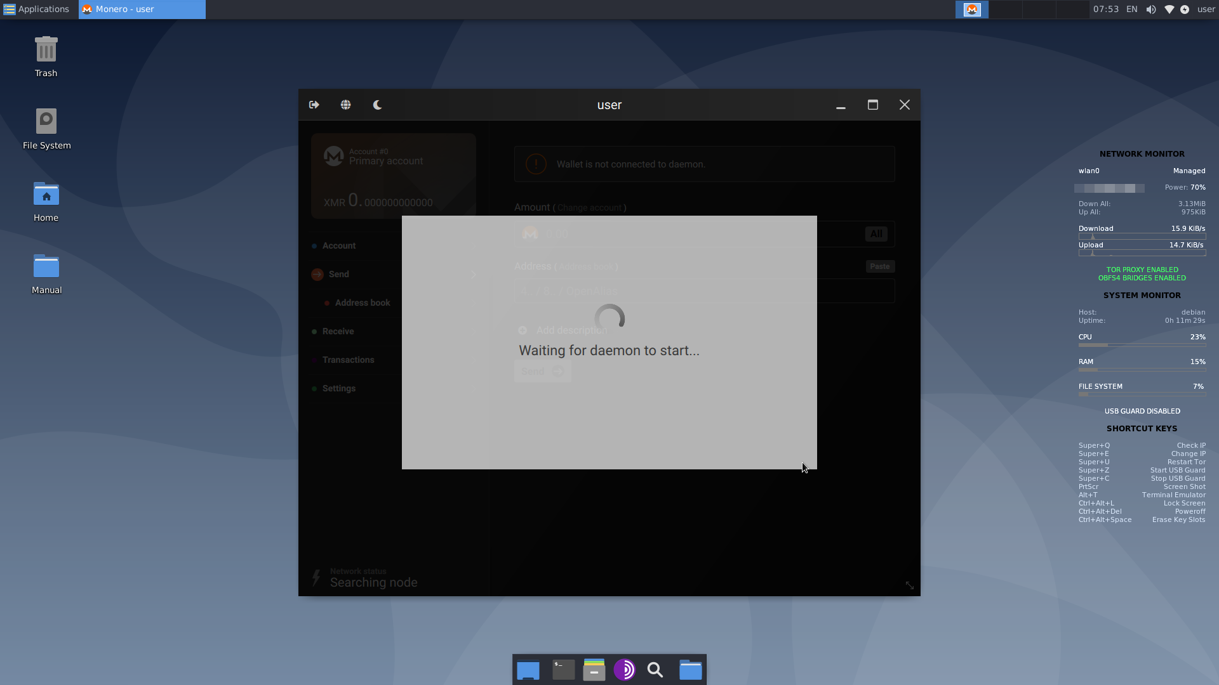Open the language globe icon
The height and width of the screenshot is (685, 1219).
[345, 105]
